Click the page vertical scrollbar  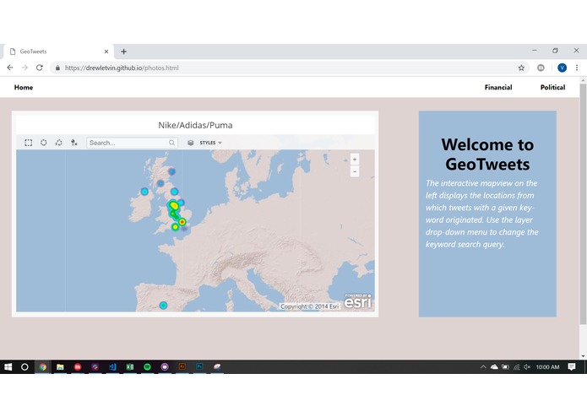583,203
